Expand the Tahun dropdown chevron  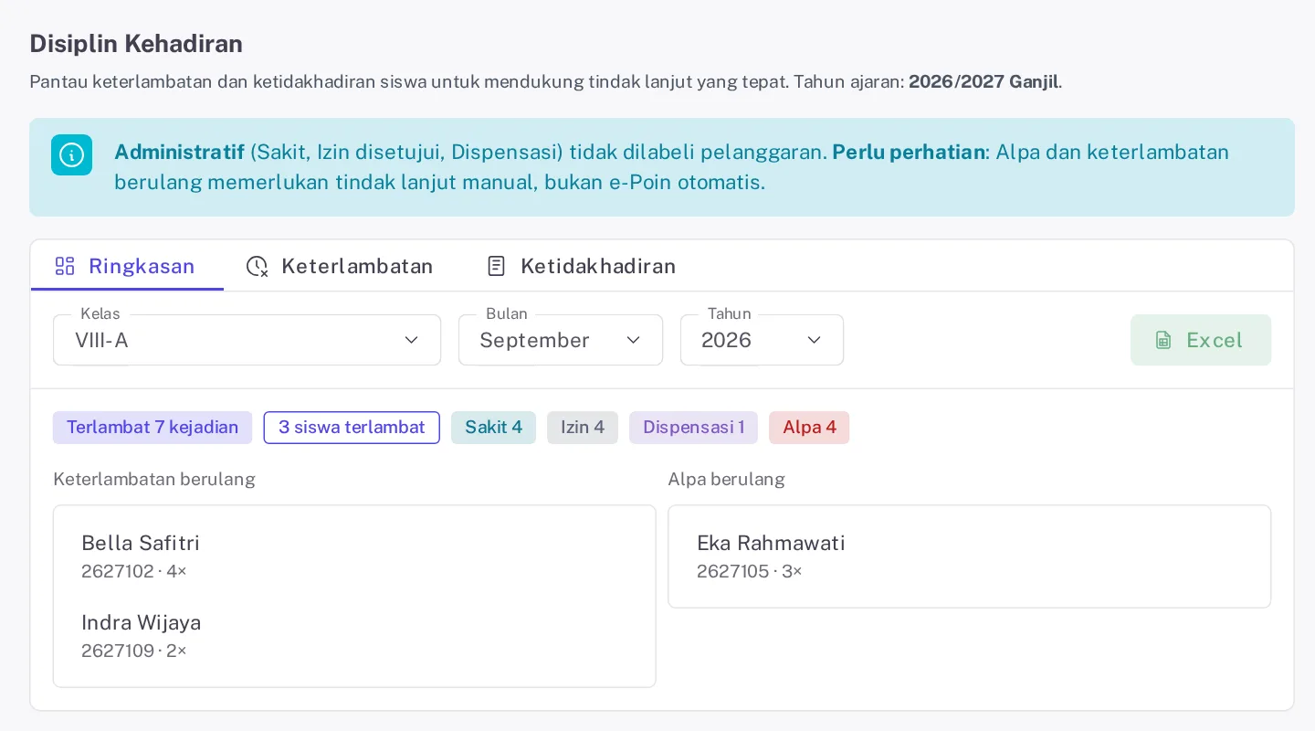pos(815,340)
